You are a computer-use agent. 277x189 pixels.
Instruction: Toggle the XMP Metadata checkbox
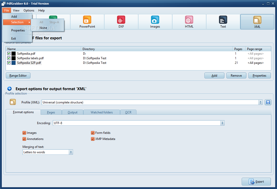[93, 139]
